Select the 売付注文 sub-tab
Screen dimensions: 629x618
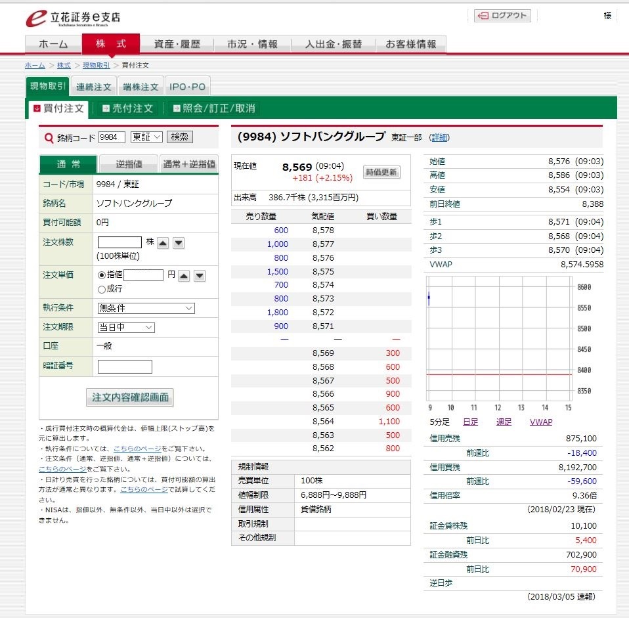click(127, 108)
